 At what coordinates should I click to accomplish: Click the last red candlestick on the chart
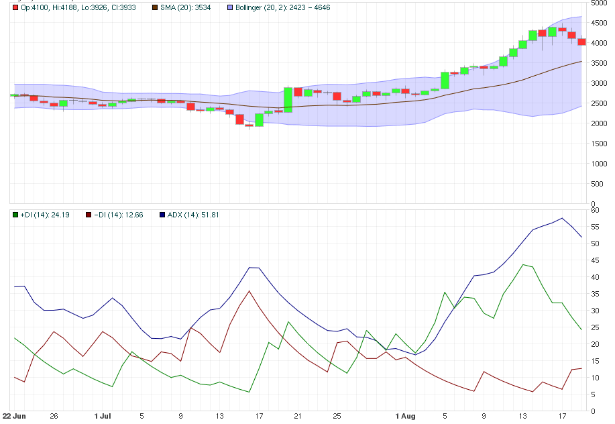(581, 42)
